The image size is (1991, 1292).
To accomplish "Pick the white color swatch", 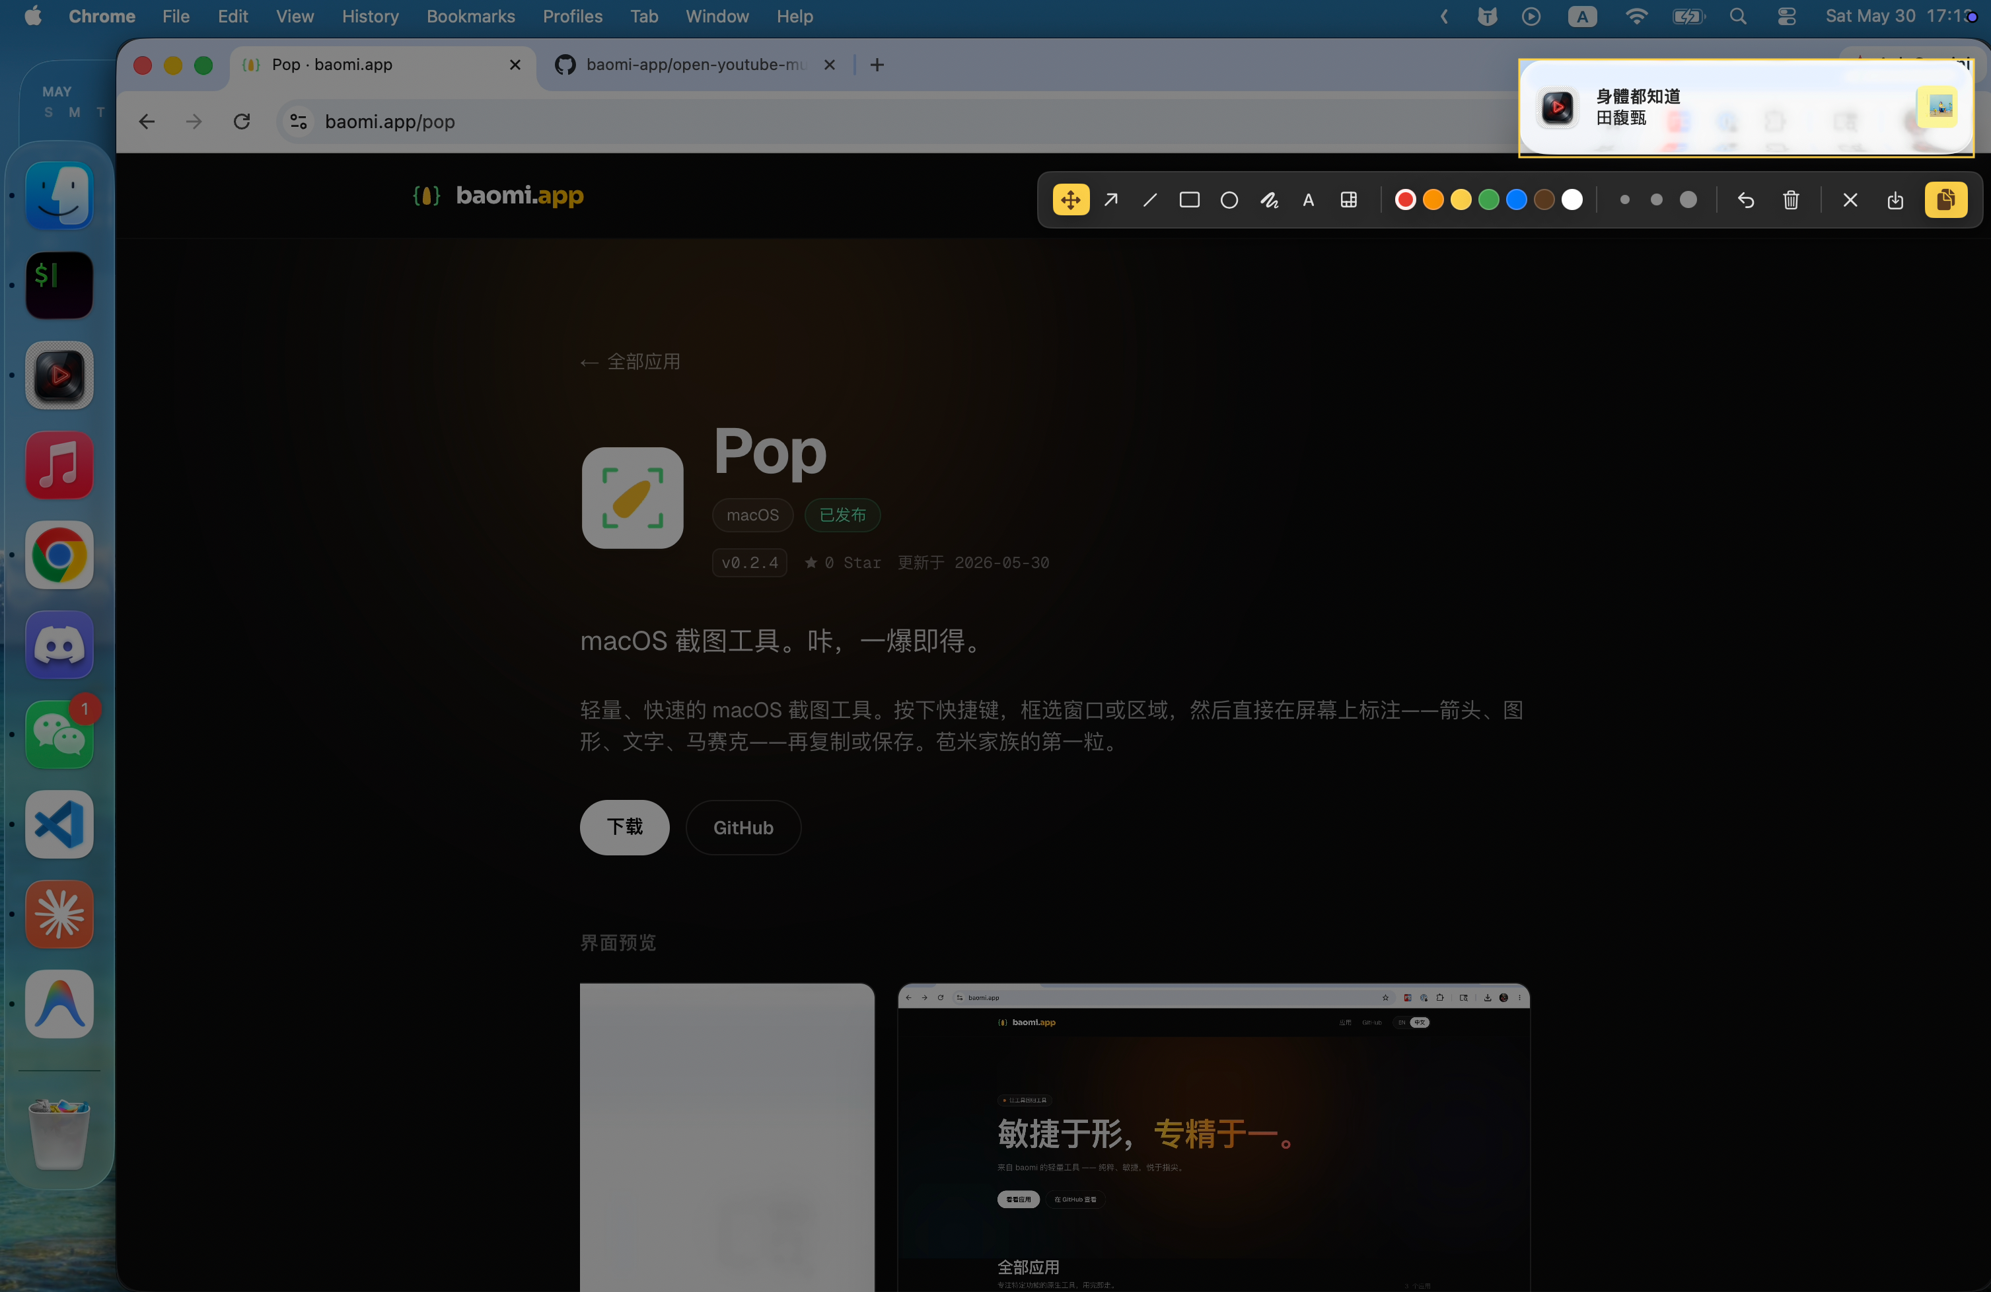I will point(1572,200).
